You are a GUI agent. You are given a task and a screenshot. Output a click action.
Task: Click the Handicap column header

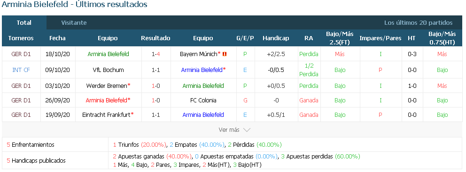point(276,38)
